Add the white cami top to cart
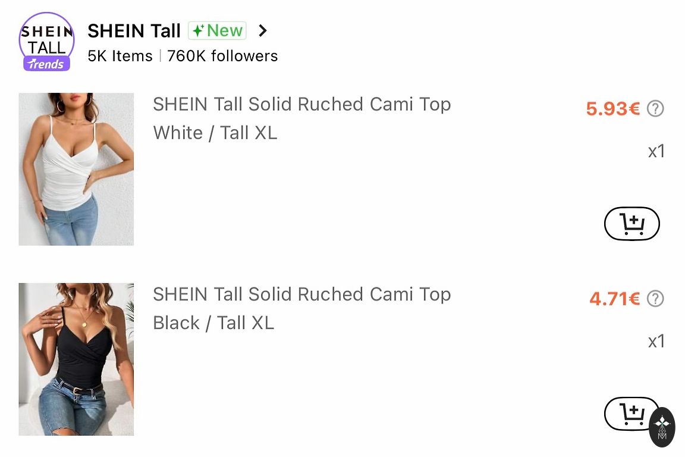Image resolution: width=685 pixels, height=457 pixels. 631,224
